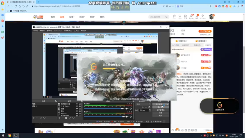
Task: Remove source with minus icon in OBS Sources panel
Action: 63,118
